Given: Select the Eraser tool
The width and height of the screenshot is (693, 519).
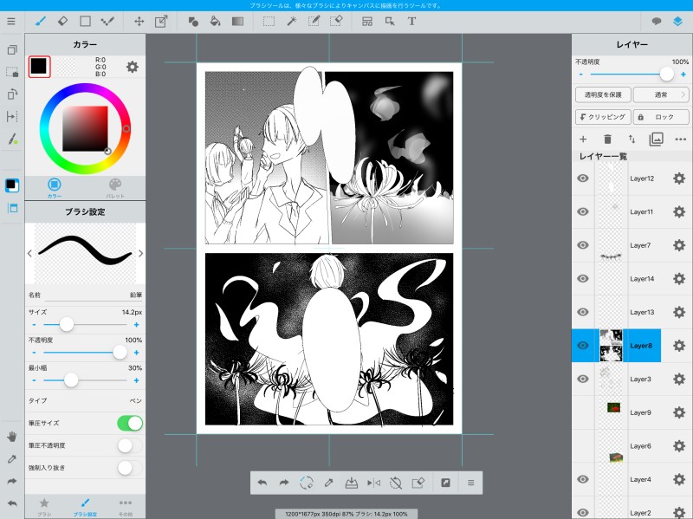Looking at the screenshot, I should (x=63, y=21).
